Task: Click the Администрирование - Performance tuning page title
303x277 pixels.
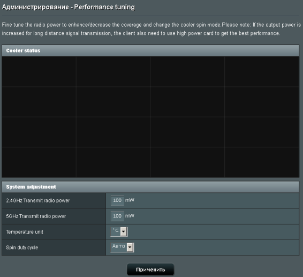Action: pyautogui.click(x=69, y=7)
